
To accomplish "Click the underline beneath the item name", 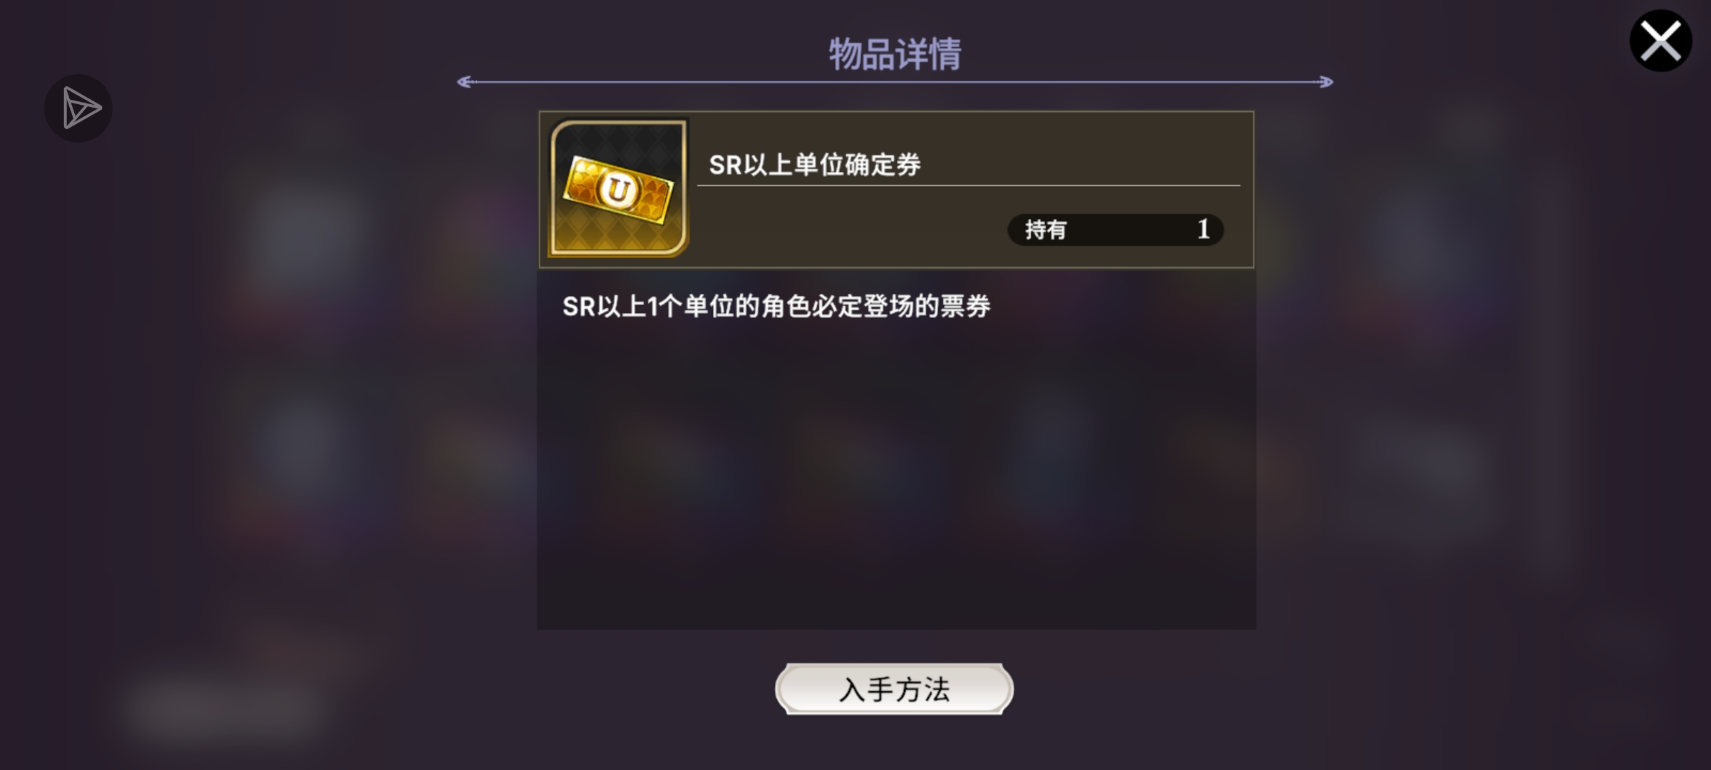I will pyautogui.click(x=968, y=185).
